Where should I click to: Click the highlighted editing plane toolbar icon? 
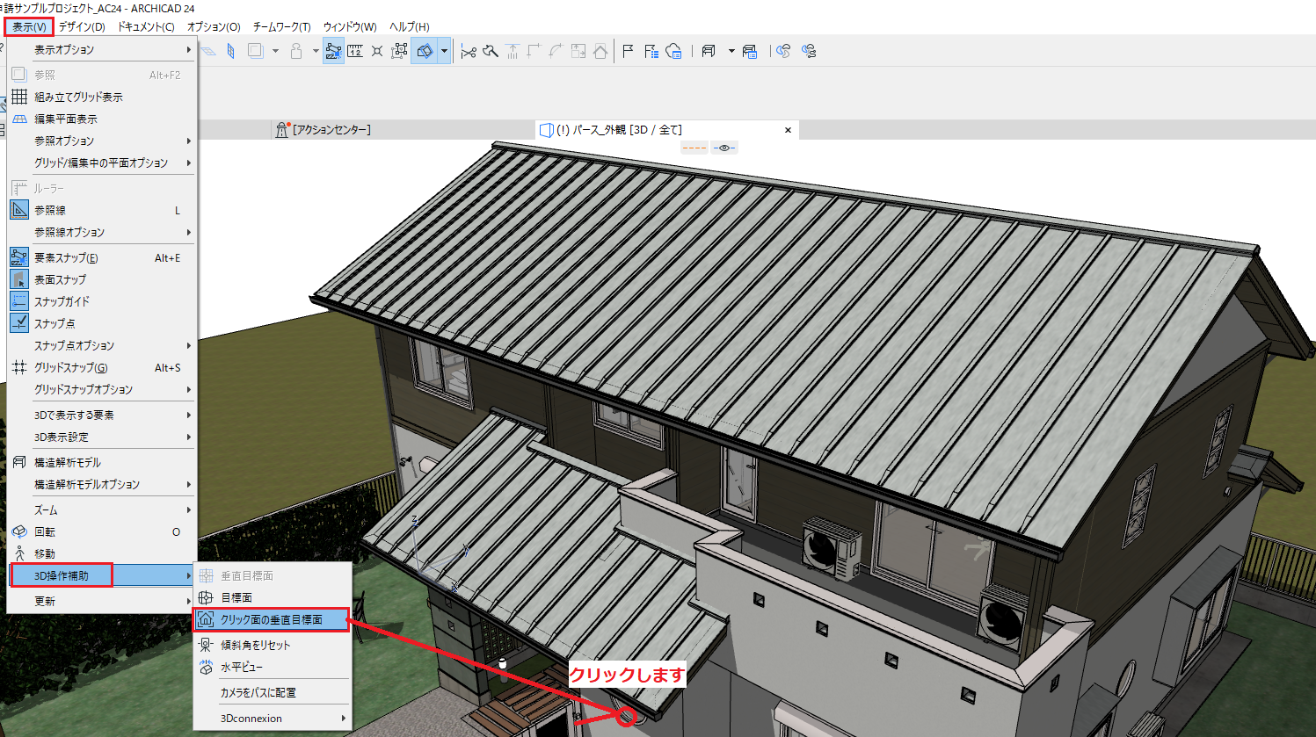pyautogui.click(x=425, y=51)
